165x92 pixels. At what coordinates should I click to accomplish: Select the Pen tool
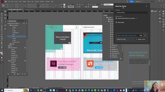pyautogui.click(x=2, y=26)
